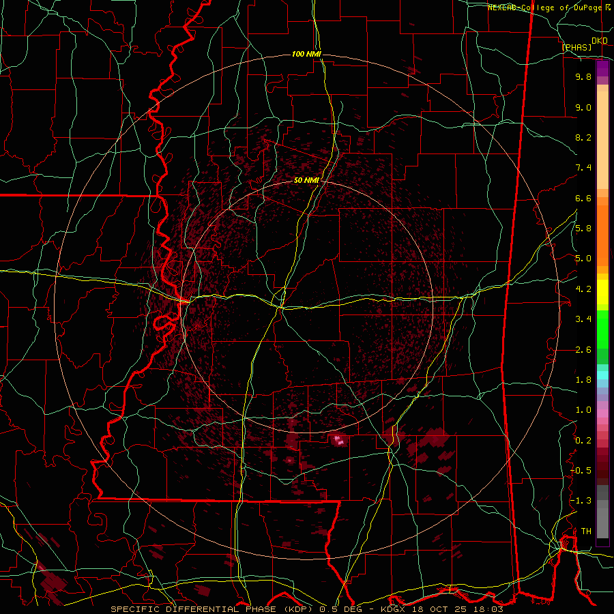This screenshot has width=614, height=614.
Task: Click the 9.0 legend value
Action: (x=583, y=107)
